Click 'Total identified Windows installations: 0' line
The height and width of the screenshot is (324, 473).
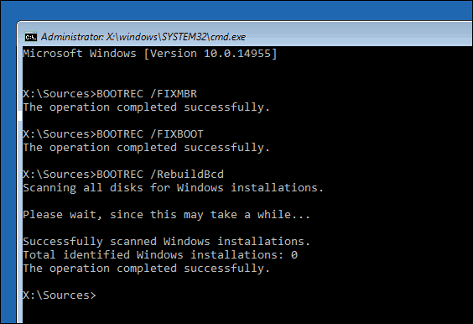pyautogui.click(x=160, y=255)
